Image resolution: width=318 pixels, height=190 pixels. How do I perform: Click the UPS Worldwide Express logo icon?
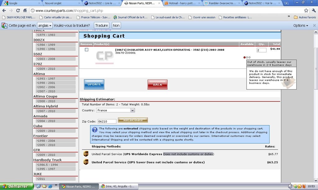point(86,154)
